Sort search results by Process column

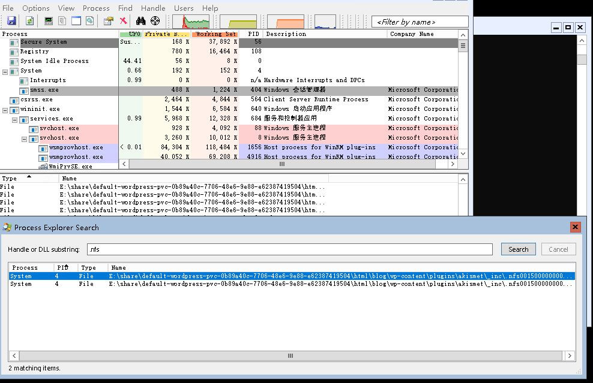pos(32,267)
